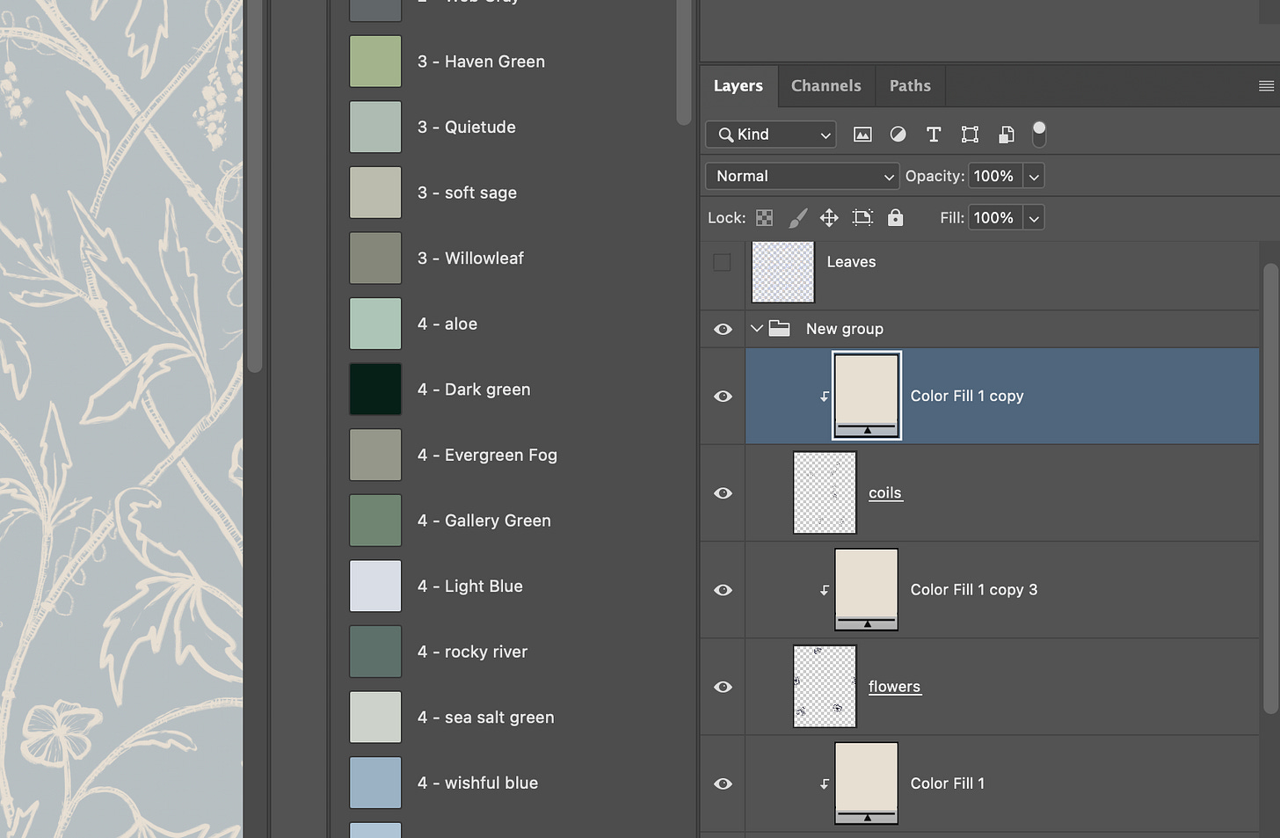Select the Dark green swatch
1280x838 pixels.
click(x=375, y=390)
